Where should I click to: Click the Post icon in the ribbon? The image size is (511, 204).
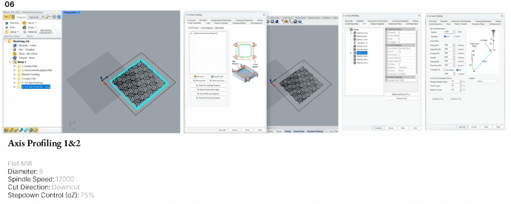(x=6, y=27)
